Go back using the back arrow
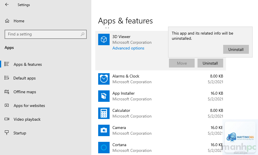The image size is (258, 155). click(x=7, y=5)
